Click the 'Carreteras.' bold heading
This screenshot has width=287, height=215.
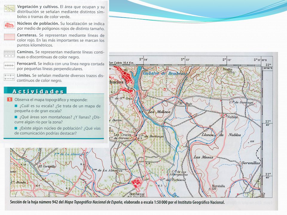[x=27, y=35]
